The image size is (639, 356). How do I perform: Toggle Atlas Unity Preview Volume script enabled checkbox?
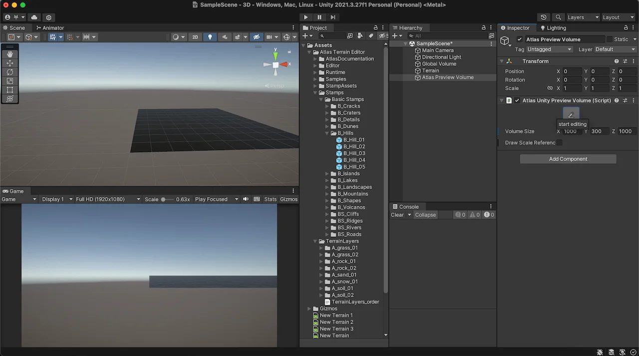[x=517, y=100]
